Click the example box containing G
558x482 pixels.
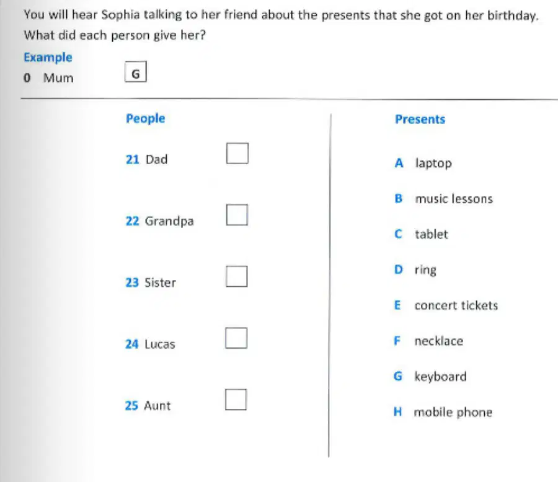pos(136,72)
